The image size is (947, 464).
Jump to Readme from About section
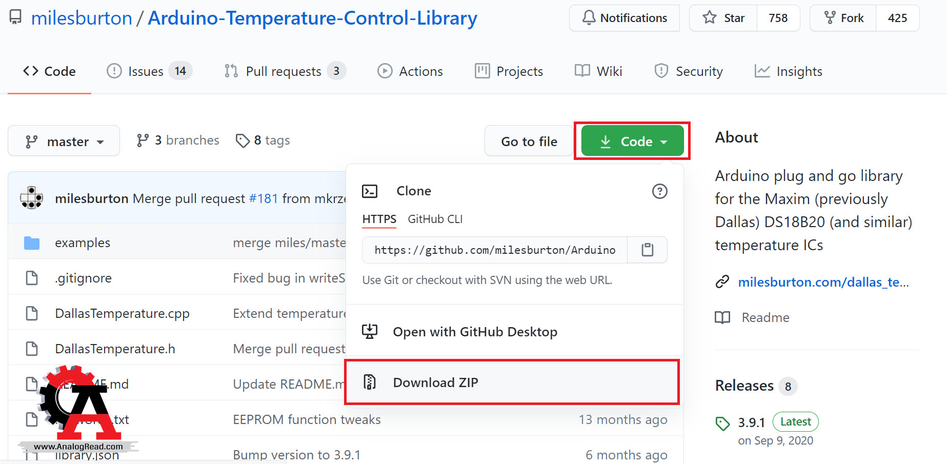(765, 317)
